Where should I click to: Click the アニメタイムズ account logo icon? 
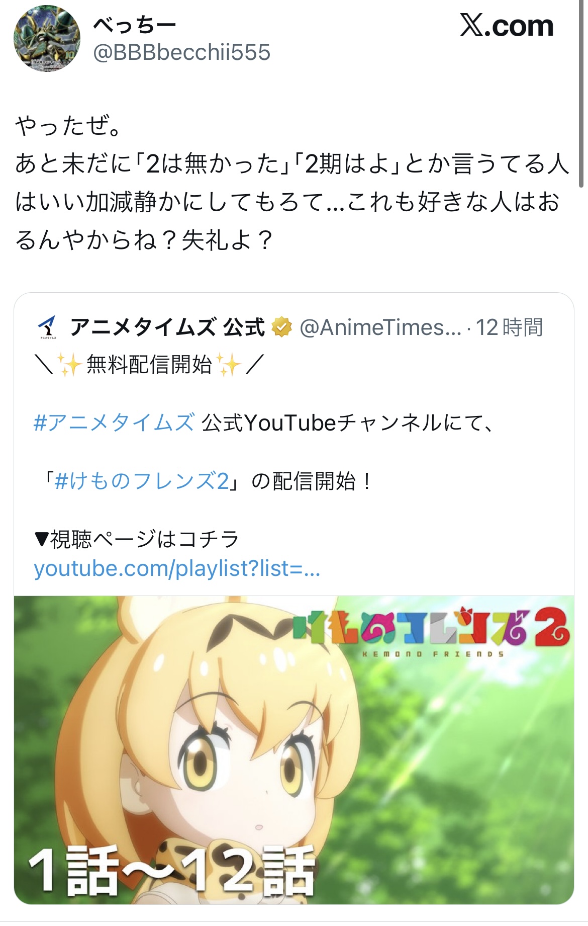point(48,327)
